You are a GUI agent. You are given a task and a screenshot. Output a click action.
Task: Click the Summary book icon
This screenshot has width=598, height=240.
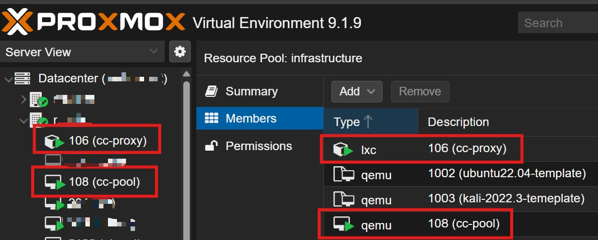pyautogui.click(x=211, y=91)
